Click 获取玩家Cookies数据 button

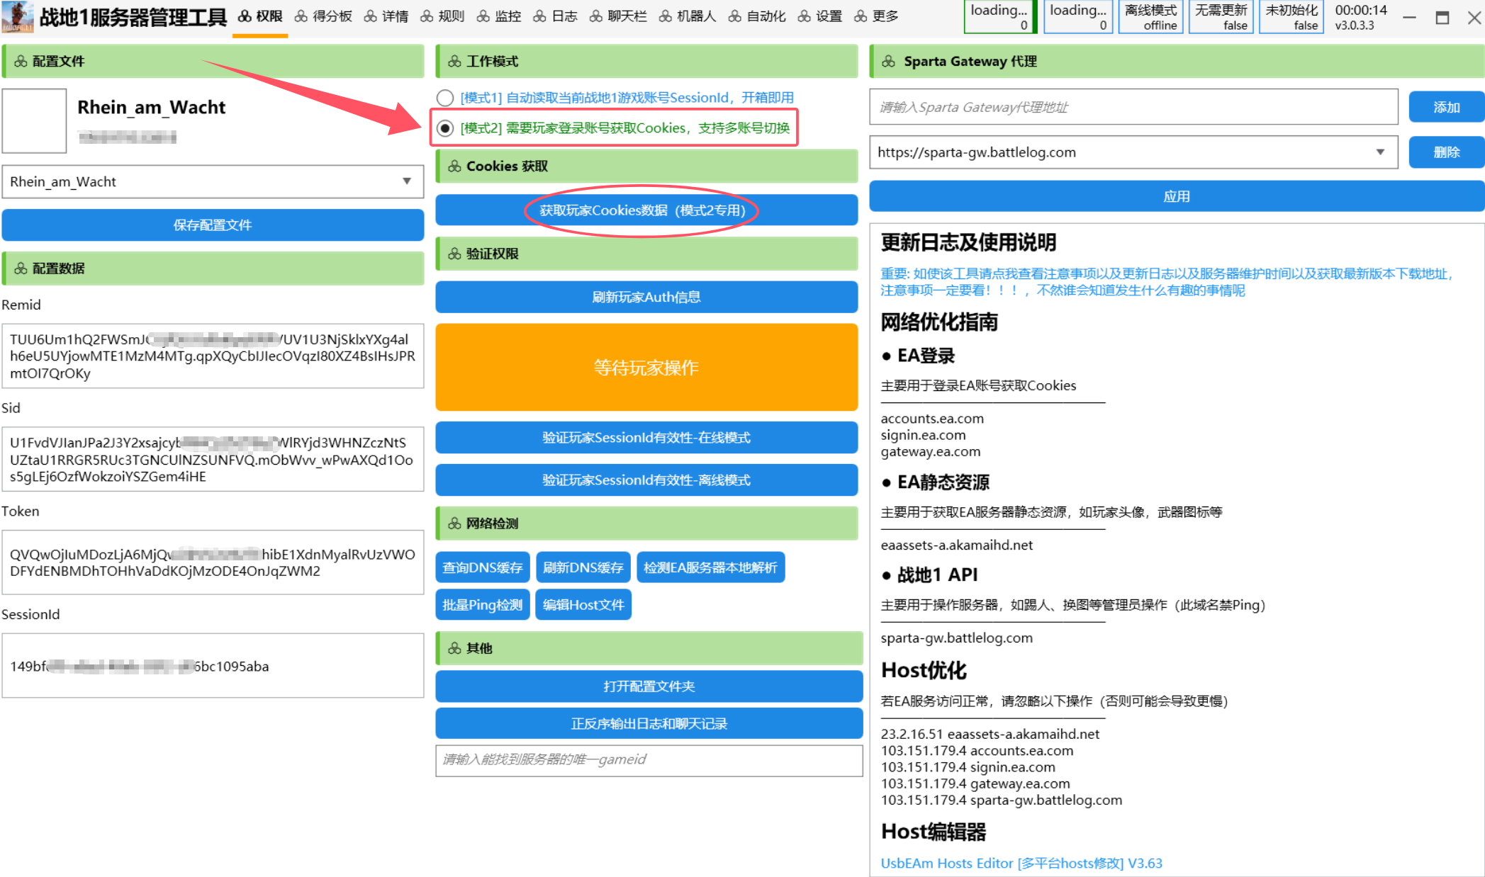646,210
